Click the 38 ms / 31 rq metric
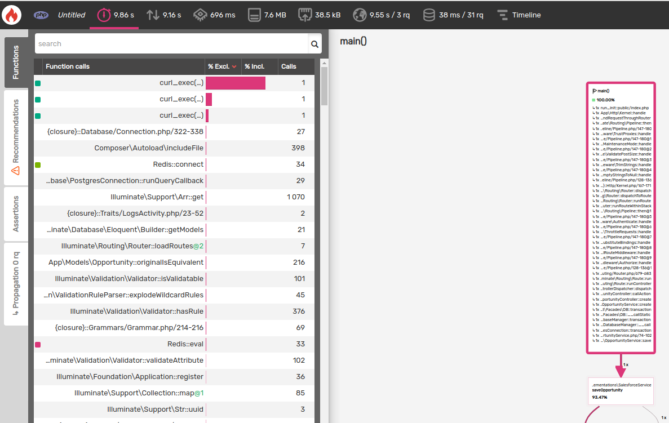This screenshot has height=423, width=669. pos(461,15)
